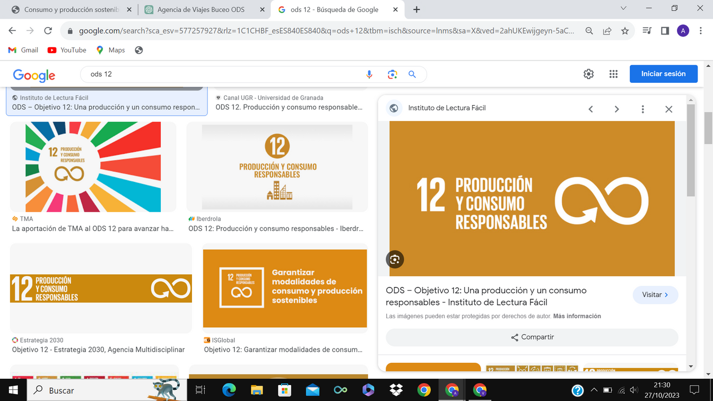Open Google Lens search by image
The image size is (713, 401).
pos(392,74)
